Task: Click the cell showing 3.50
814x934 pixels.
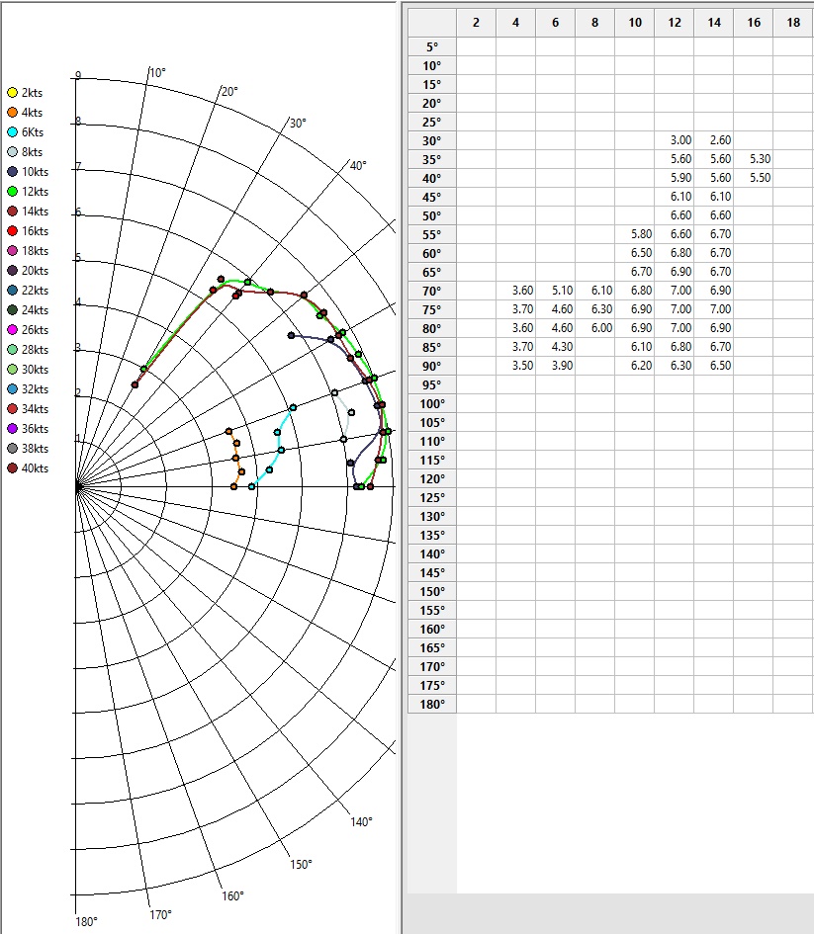Action: point(515,366)
